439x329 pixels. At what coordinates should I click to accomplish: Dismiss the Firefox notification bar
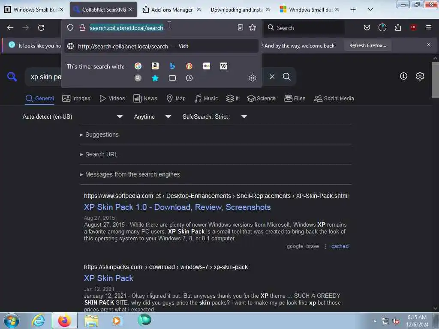pos(428,45)
